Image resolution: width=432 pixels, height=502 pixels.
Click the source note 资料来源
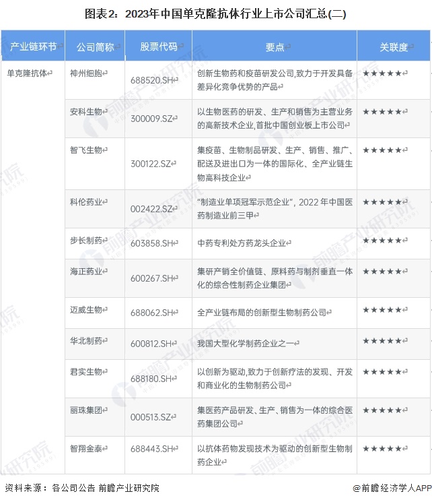pyautogui.click(x=82, y=488)
